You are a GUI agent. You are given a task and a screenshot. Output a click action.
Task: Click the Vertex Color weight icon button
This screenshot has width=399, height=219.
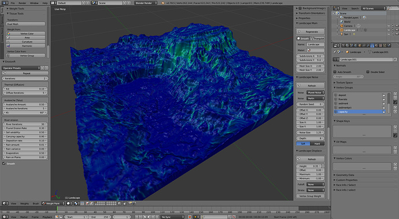[x=25, y=34]
